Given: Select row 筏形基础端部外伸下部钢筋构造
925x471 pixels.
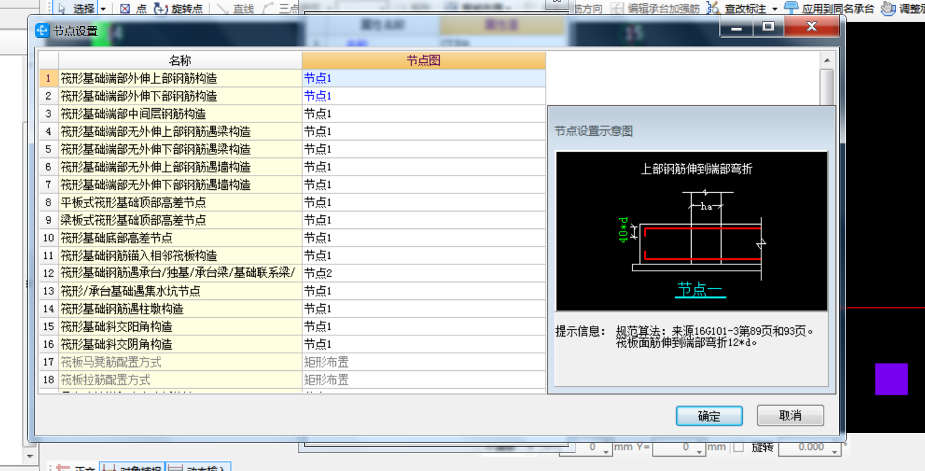Looking at the screenshot, I should coord(180,96).
